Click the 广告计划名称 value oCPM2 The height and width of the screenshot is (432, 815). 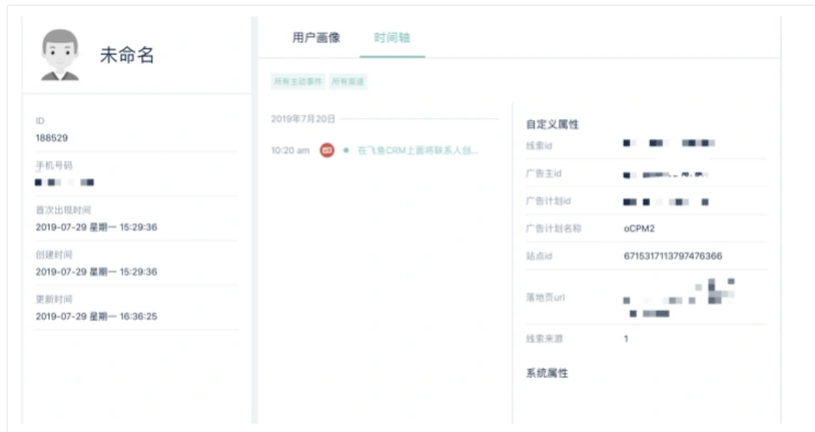point(639,228)
